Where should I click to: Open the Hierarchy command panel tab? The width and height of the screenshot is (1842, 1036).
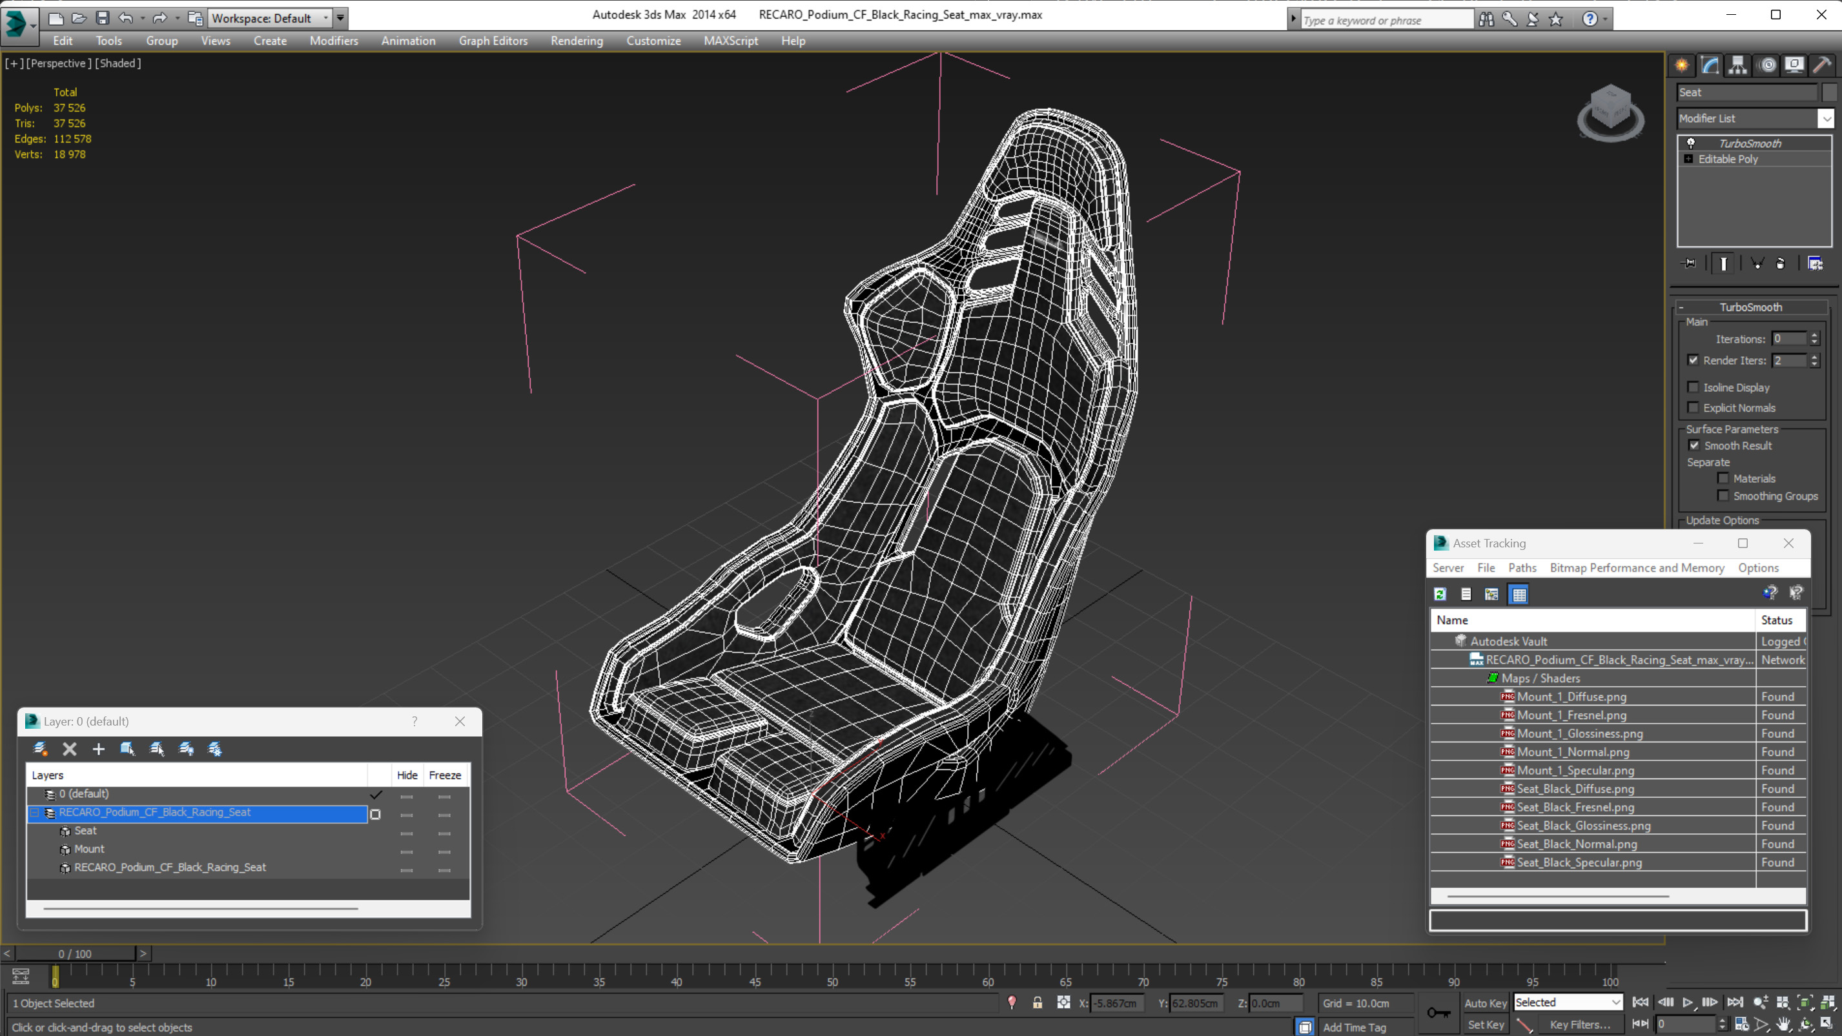[x=1737, y=65]
